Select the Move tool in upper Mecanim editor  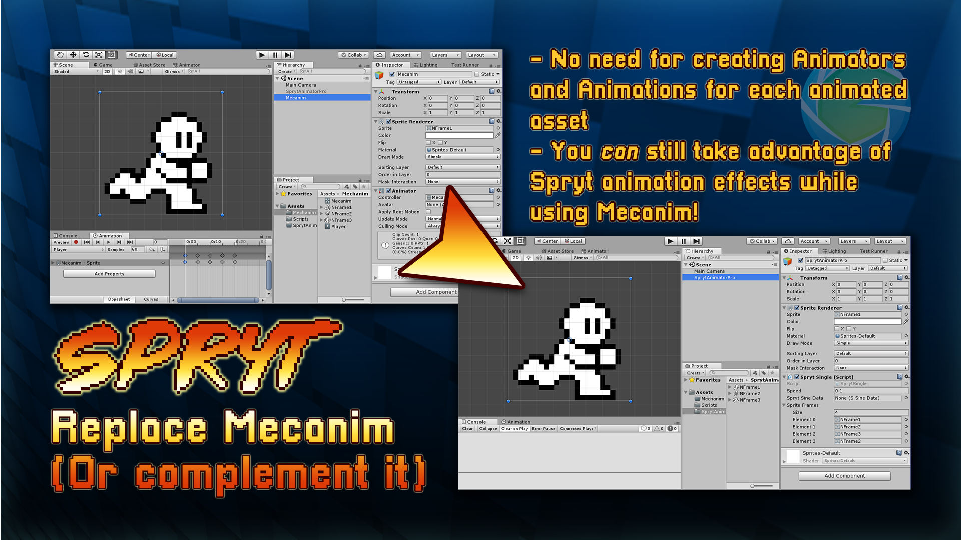click(73, 55)
